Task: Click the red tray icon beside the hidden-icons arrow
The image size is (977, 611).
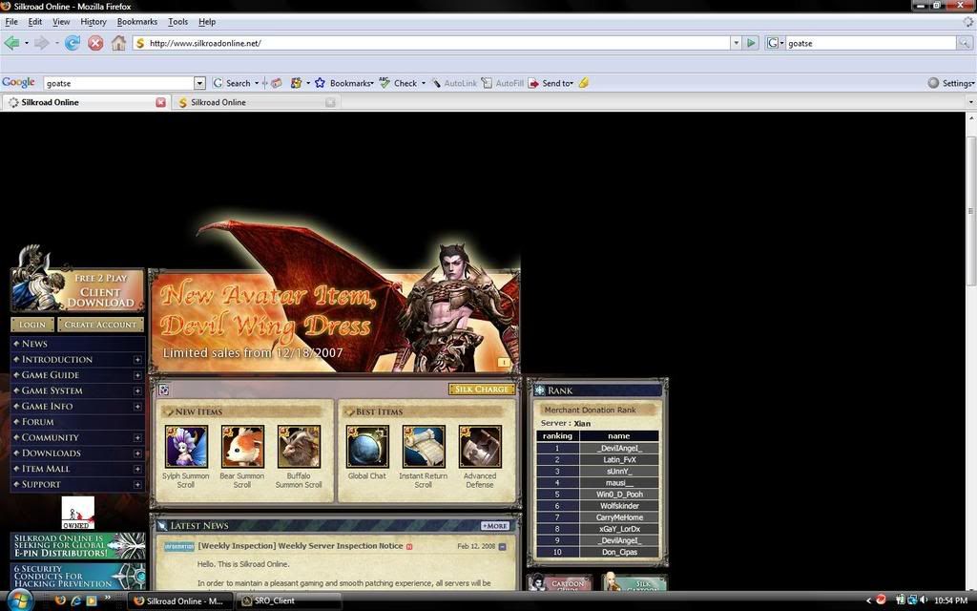Action: click(x=881, y=600)
